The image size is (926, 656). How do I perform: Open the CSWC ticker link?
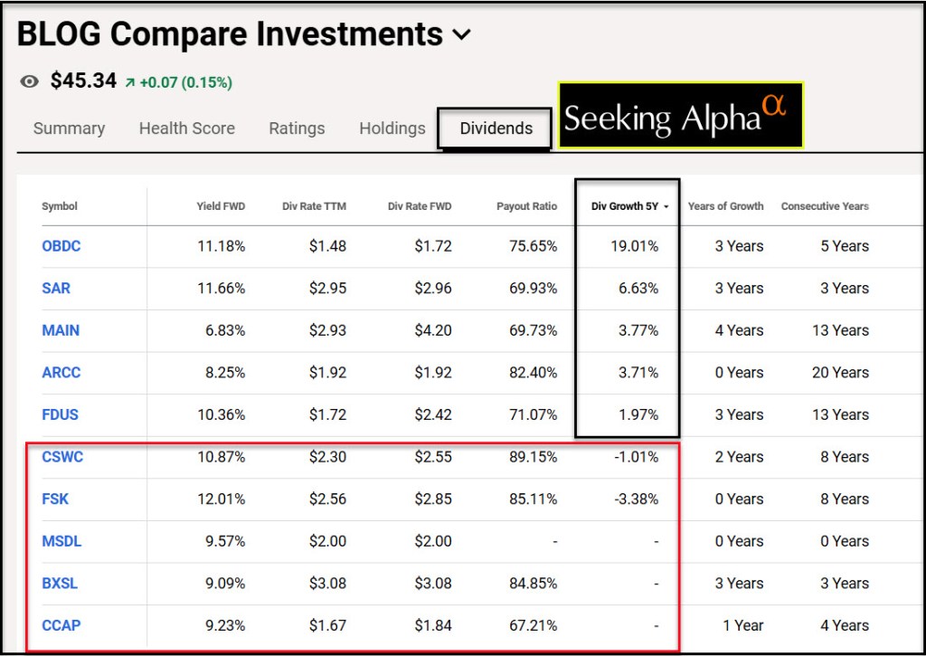click(62, 457)
